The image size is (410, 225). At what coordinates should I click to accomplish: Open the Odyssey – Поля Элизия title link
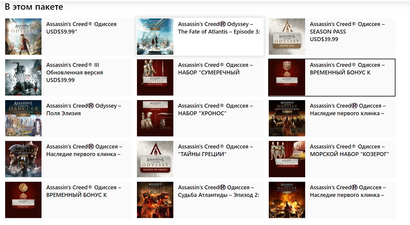coord(84,109)
